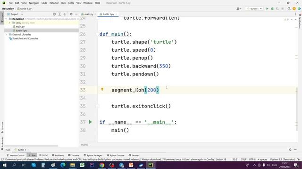
Task: Click Collapse All in Project panel
Action: tap(65, 14)
